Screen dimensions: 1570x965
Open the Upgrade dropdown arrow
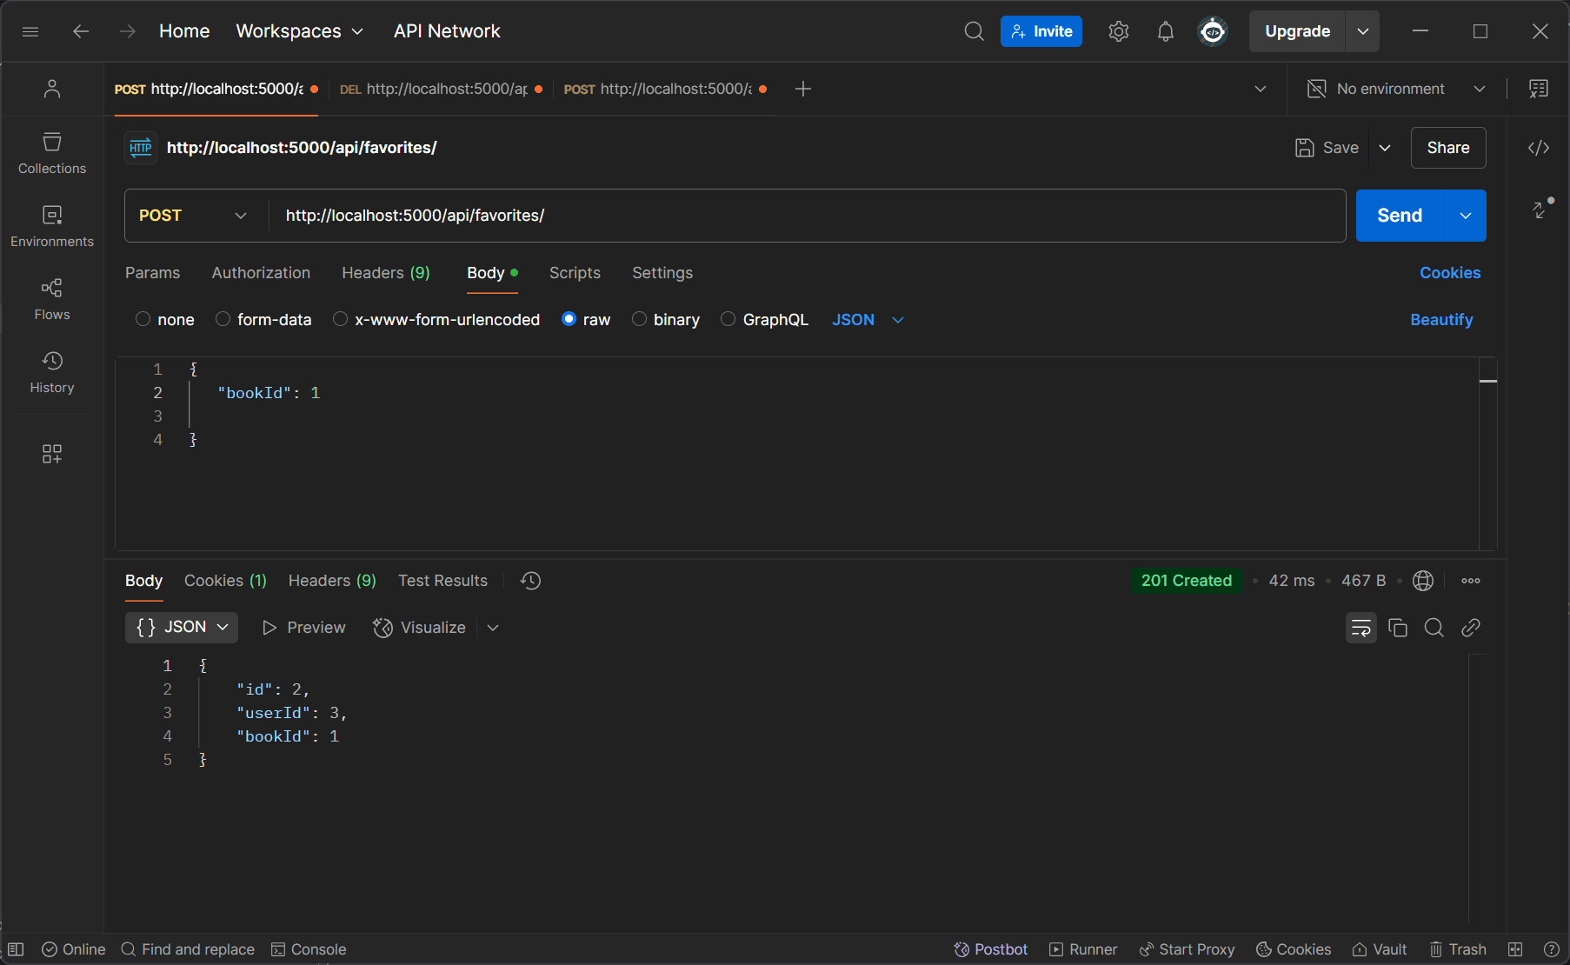[1363, 31]
